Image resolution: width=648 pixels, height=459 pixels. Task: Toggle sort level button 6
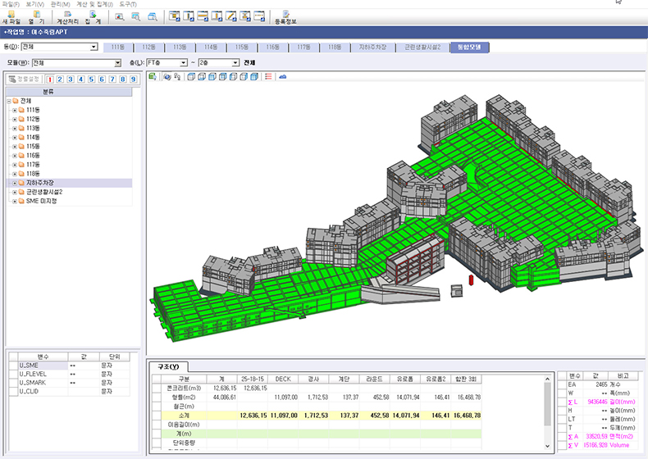tap(102, 80)
